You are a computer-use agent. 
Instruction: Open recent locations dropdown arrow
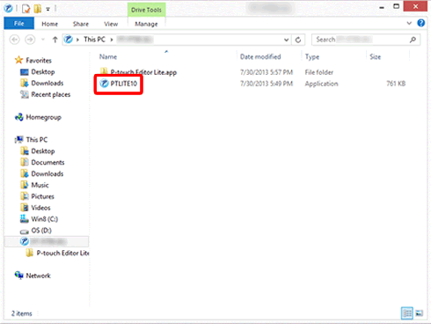43,40
